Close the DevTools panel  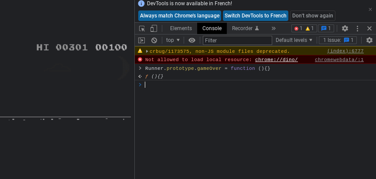(x=369, y=28)
